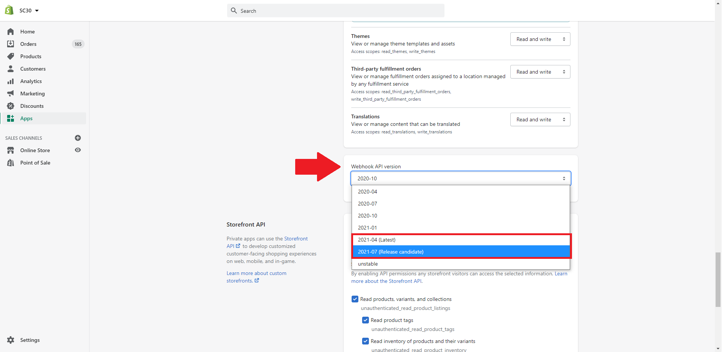This screenshot has width=722, height=352.
Task: Open Analytics page
Action: 31,81
